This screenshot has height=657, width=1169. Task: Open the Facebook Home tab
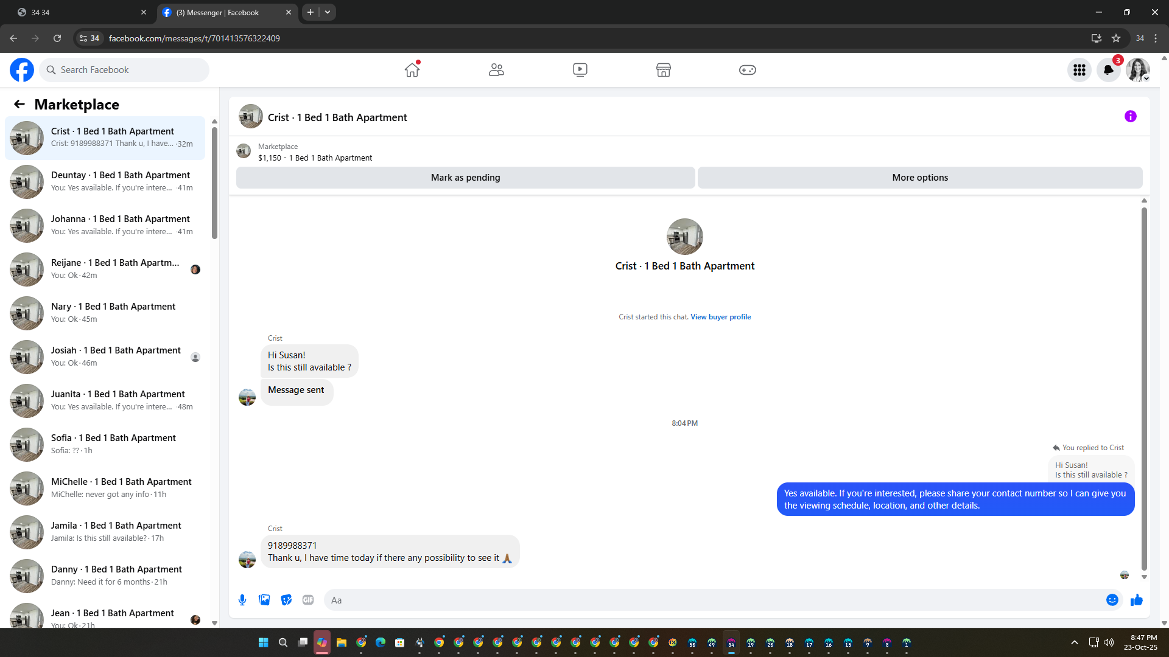coord(412,70)
